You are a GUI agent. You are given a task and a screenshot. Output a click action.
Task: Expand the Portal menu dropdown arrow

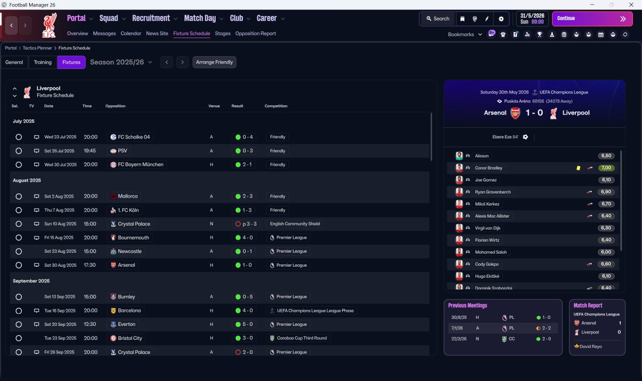pos(91,19)
